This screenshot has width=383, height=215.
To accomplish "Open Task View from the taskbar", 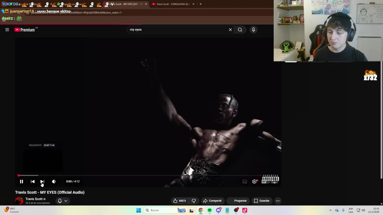I will [x=191, y=210].
